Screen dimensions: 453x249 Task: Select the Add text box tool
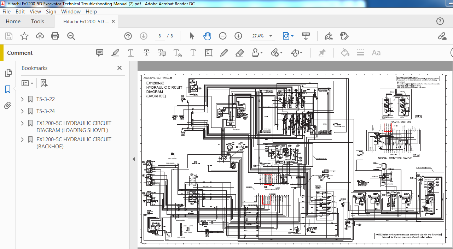(208, 53)
